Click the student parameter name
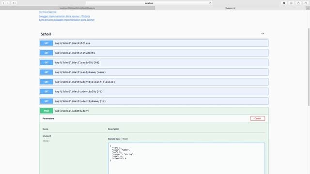The width and height of the screenshot is (310, 174). (46, 136)
